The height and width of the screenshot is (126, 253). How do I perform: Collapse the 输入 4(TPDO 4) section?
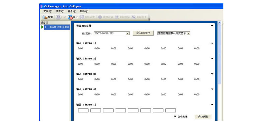pos(212,89)
